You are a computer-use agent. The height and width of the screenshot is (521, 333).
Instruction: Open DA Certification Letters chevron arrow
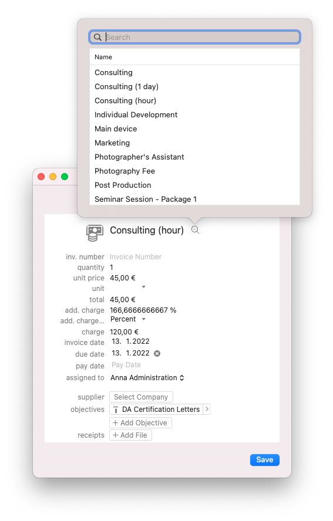[x=207, y=409]
